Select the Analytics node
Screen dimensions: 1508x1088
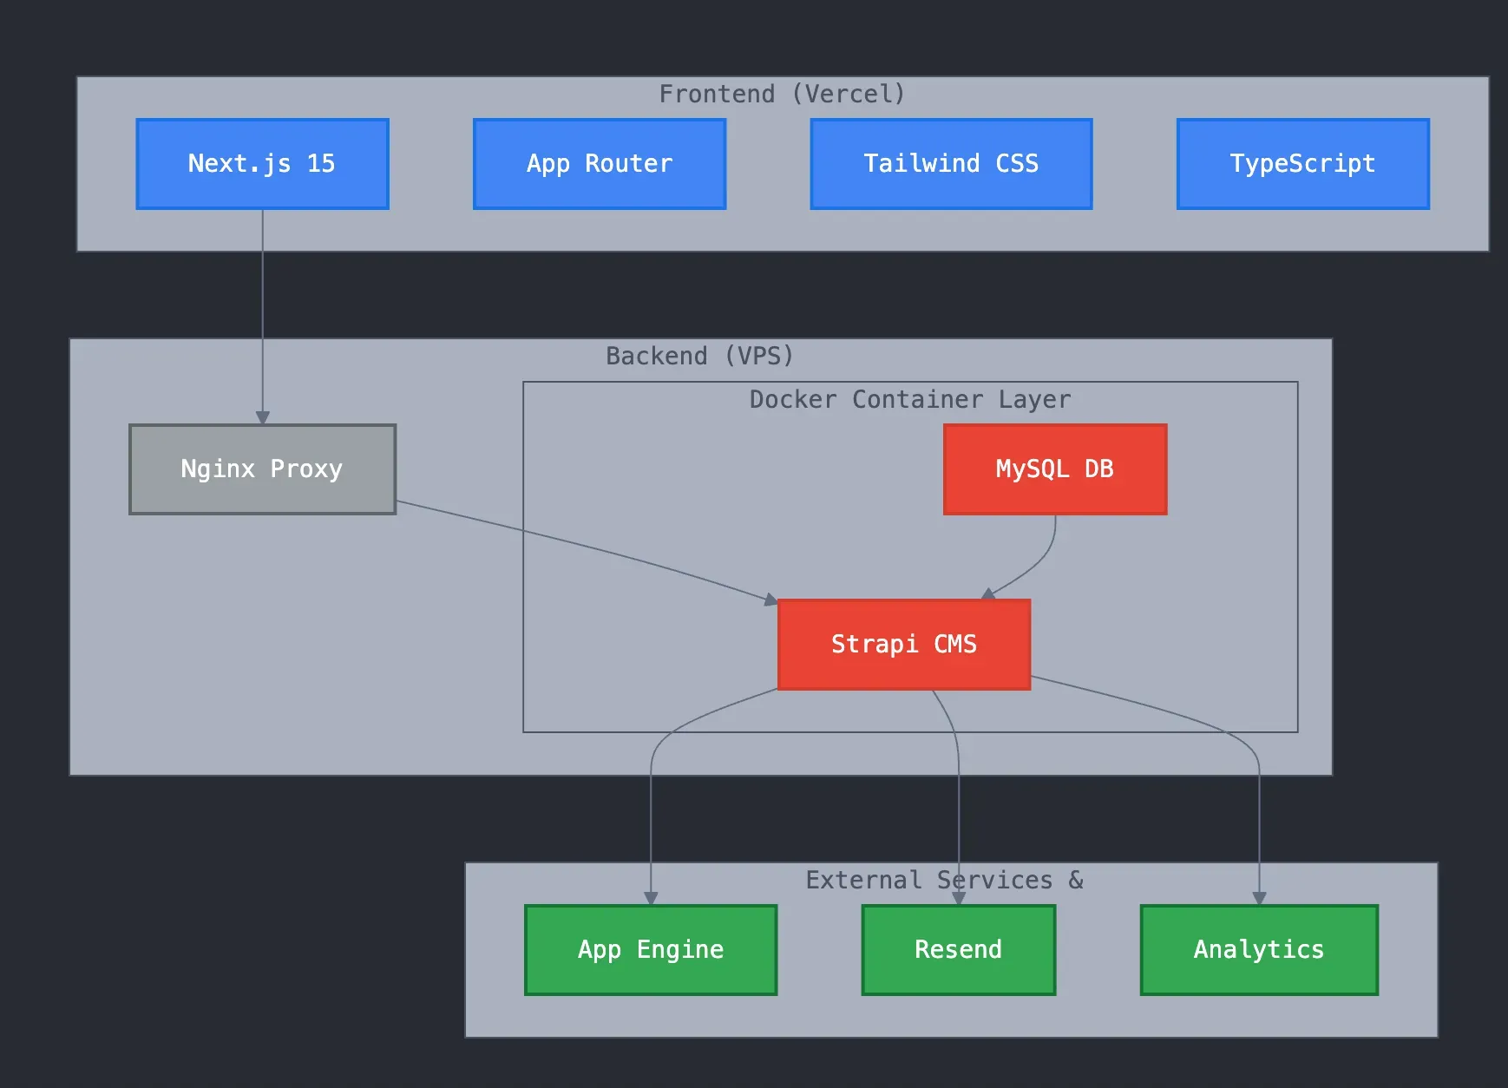pyautogui.click(x=1259, y=950)
